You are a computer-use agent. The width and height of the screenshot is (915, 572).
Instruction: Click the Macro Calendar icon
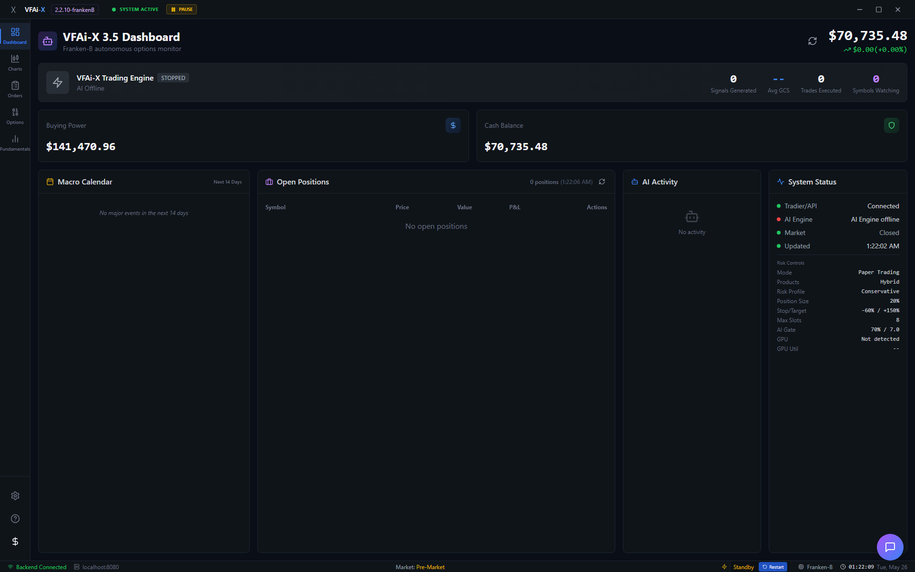coord(50,182)
